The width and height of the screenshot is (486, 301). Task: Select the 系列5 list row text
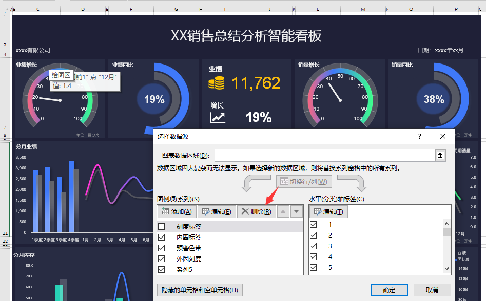184,269
